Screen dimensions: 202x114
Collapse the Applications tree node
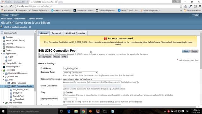[x=1, y=54]
